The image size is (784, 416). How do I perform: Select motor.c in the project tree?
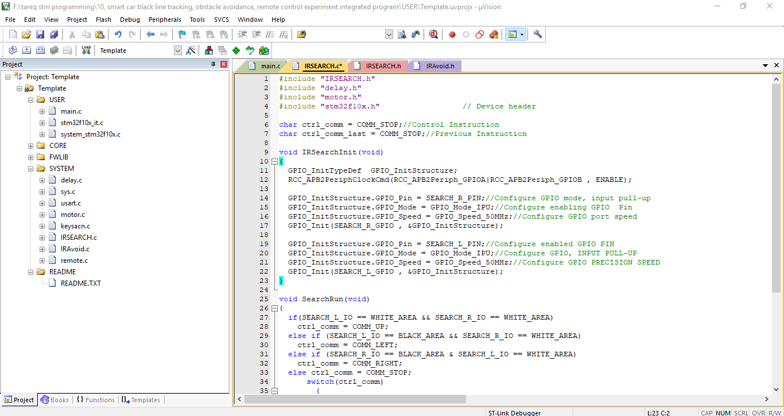tap(72, 215)
